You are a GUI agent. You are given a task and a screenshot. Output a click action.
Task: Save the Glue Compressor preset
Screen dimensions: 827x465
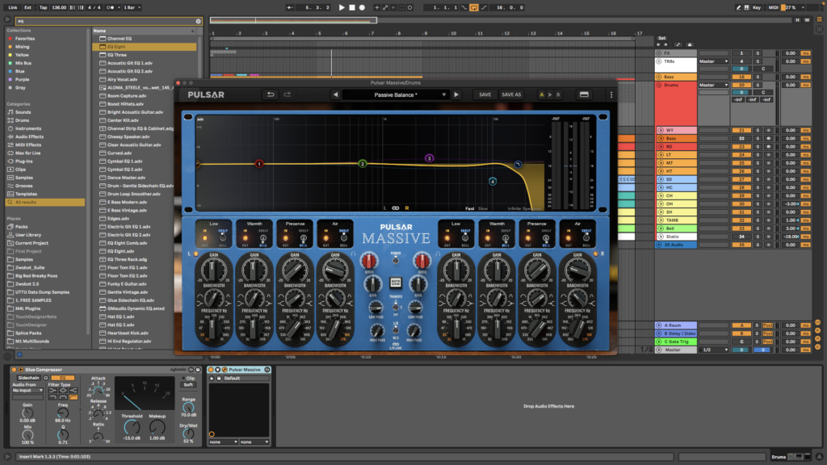tap(198, 370)
